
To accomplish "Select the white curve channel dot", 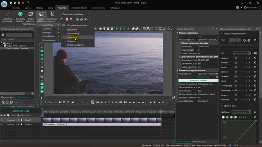I will tap(223, 117).
